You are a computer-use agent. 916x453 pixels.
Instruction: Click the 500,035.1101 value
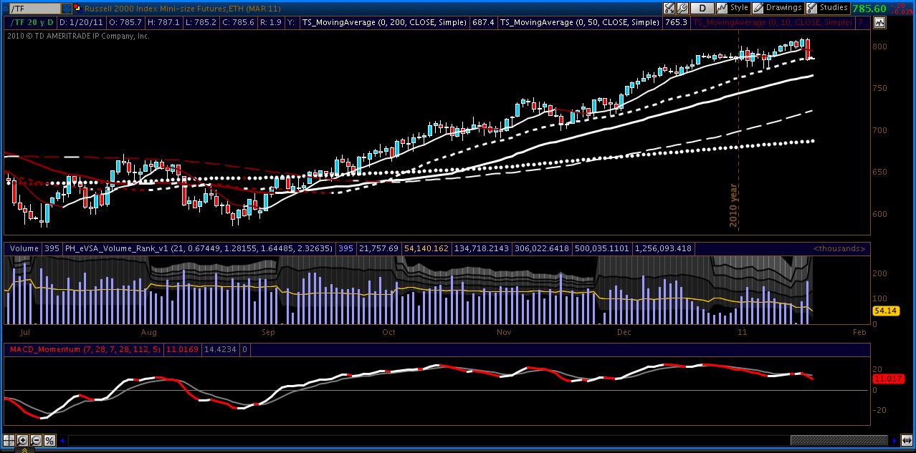coord(601,249)
